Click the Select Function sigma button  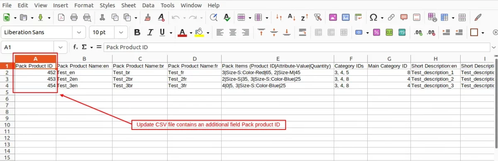pyautogui.click(x=84, y=47)
